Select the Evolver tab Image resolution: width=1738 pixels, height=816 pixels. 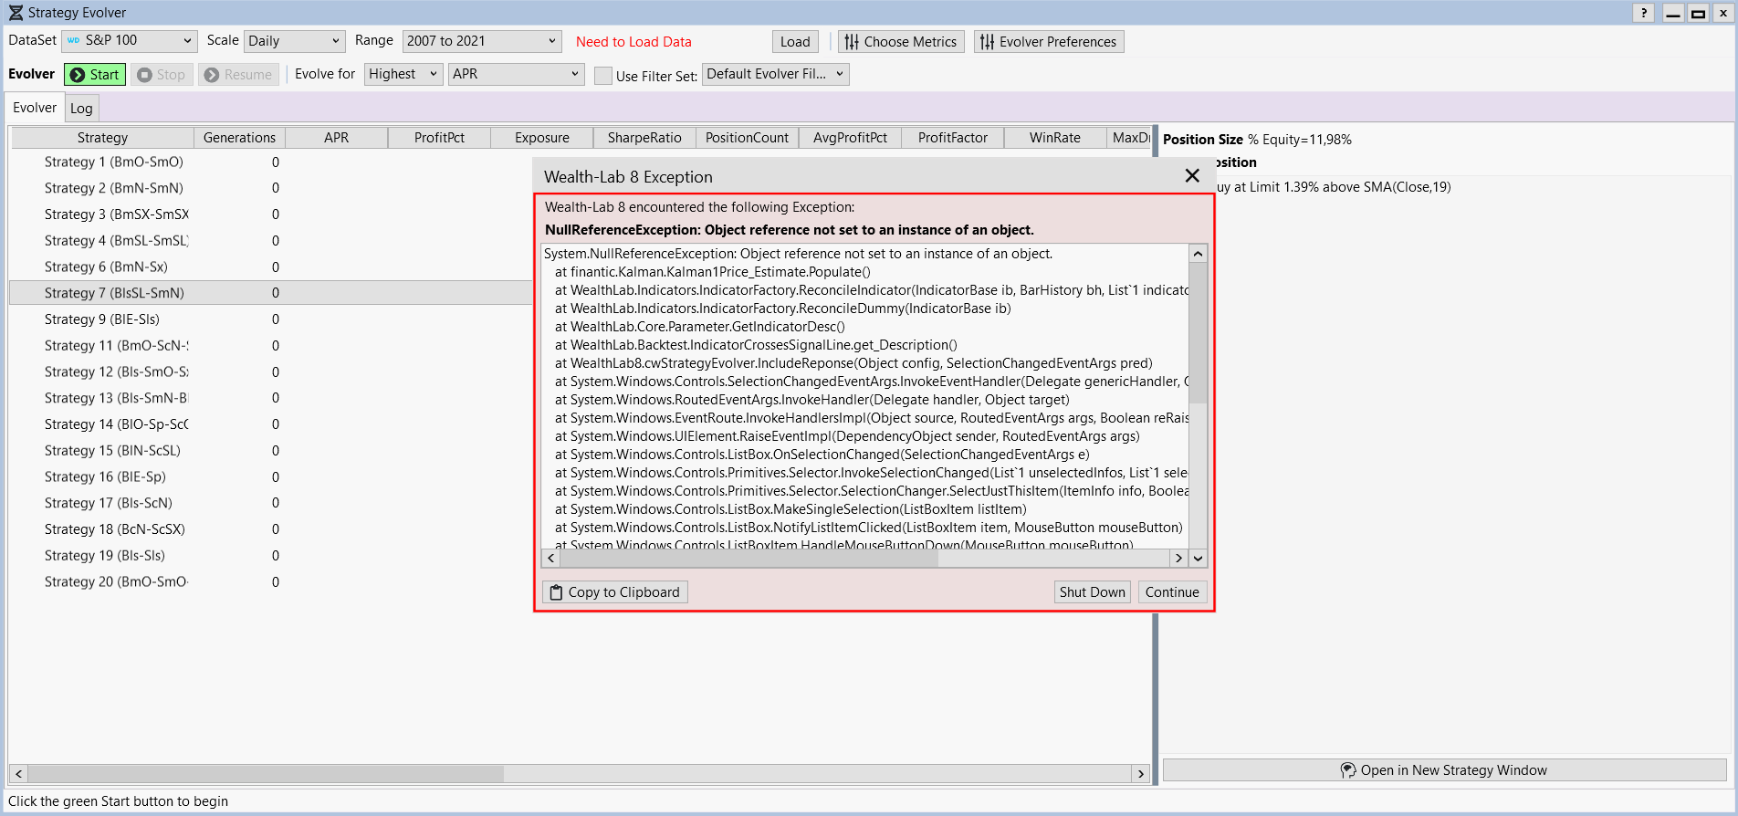pos(35,108)
